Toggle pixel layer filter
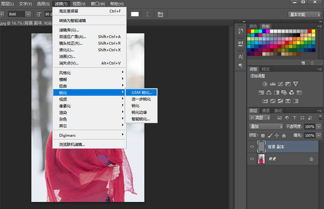This screenshot has width=324, height=209. tap(279, 118)
